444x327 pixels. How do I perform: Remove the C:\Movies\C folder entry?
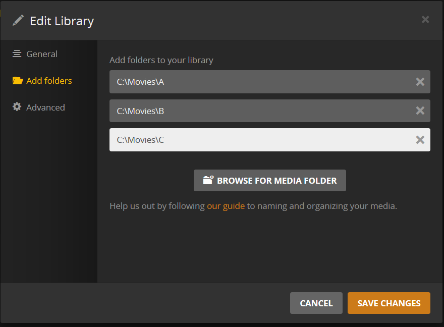click(420, 140)
